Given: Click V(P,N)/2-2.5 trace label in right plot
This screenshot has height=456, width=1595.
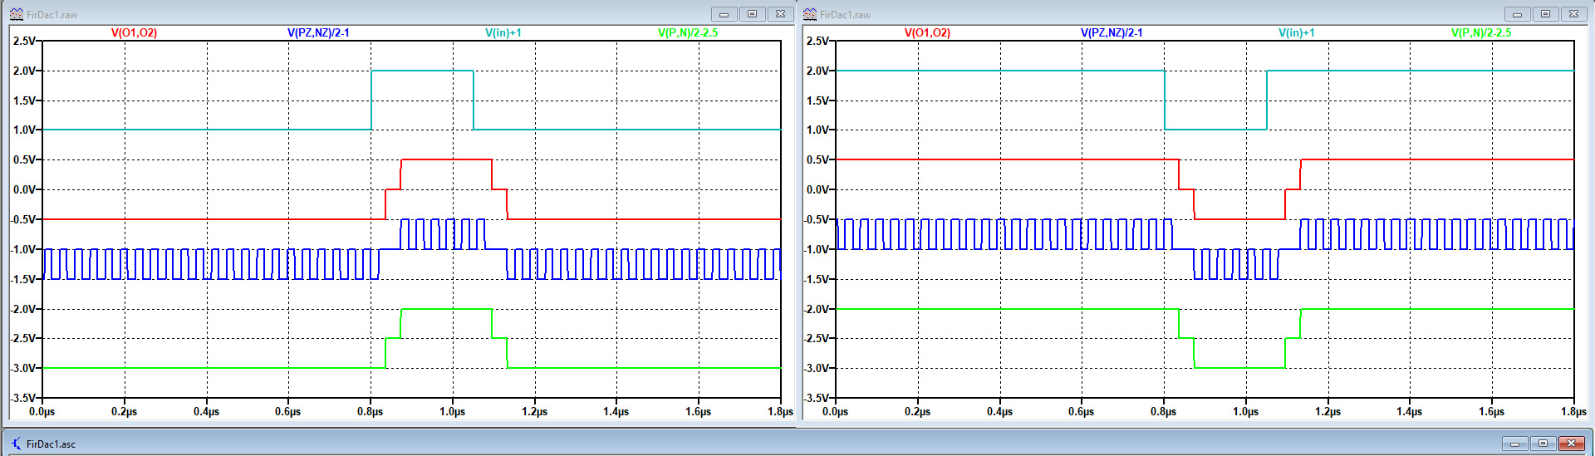Looking at the screenshot, I should click(1481, 32).
